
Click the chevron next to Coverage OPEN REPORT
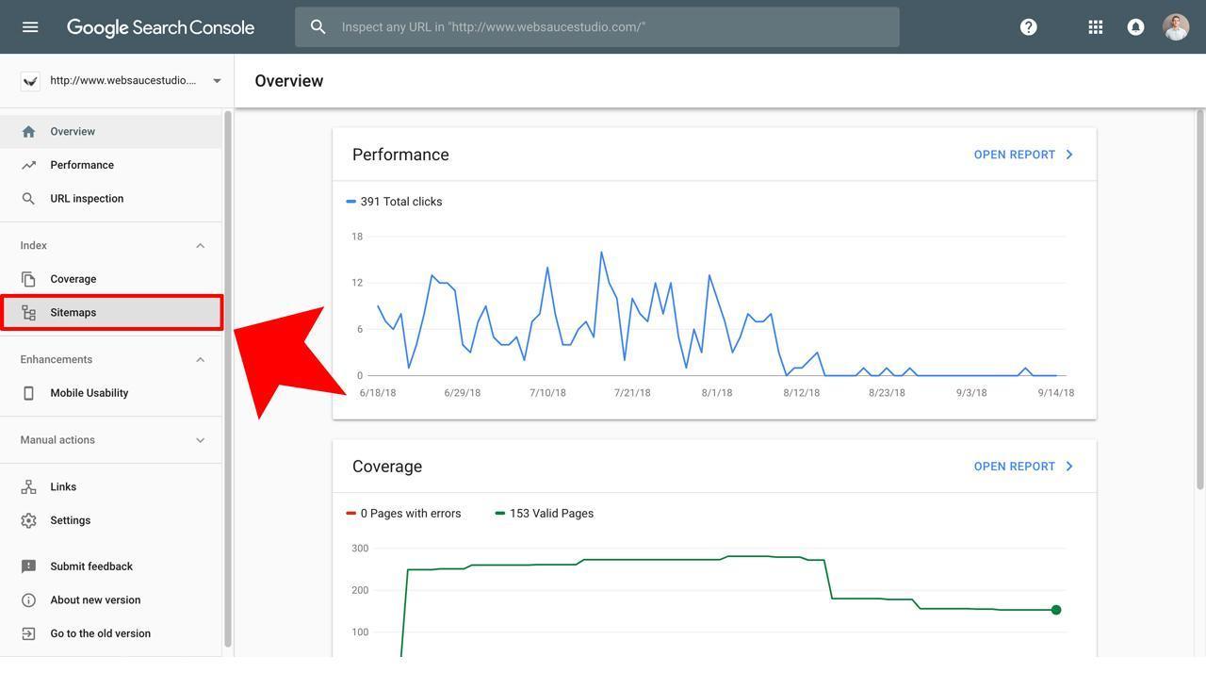point(1069,467)
